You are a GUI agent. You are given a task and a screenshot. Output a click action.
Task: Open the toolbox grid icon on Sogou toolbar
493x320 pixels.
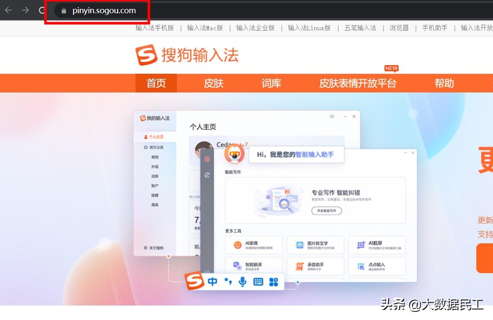pos(273,281)
